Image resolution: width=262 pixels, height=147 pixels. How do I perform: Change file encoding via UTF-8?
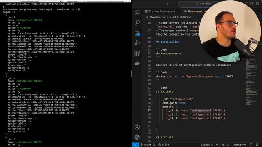220,145
